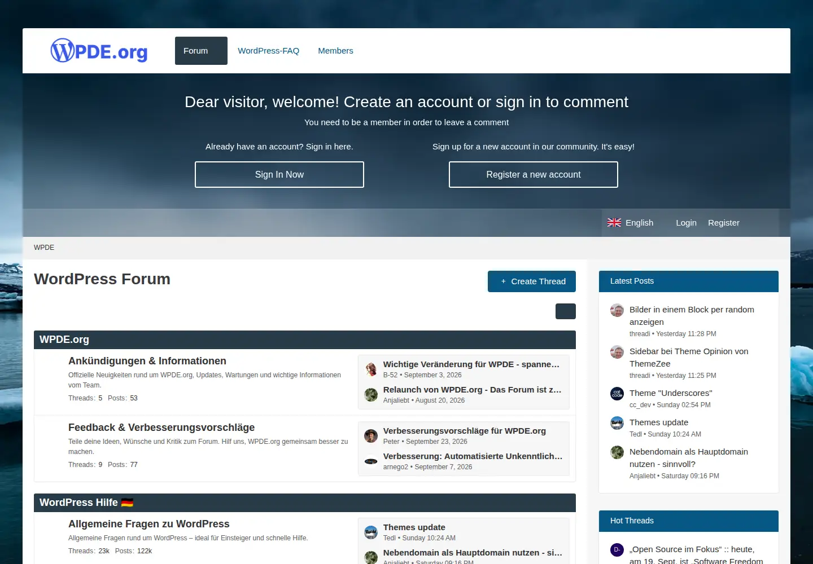Click the WPDE breadcrumb
813x564 pixels.
(44, 248)
